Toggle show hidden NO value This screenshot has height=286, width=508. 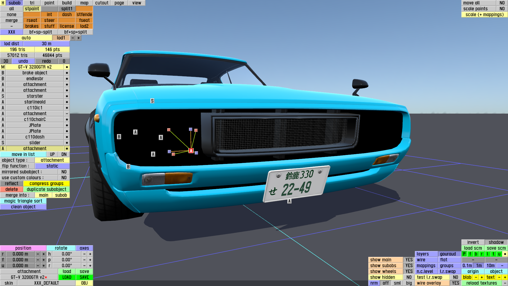pos(409,277)
